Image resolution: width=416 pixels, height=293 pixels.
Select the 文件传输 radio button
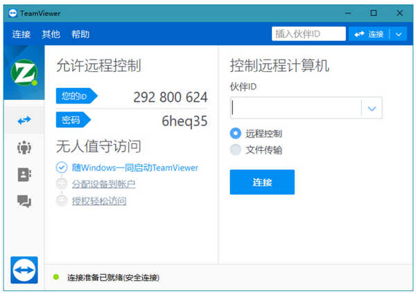coord(235,150)
